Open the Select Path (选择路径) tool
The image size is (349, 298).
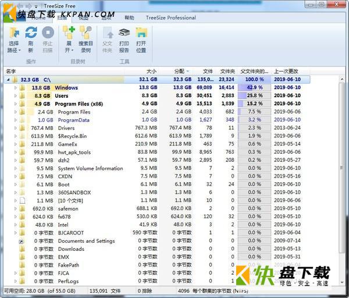[14, 40]
